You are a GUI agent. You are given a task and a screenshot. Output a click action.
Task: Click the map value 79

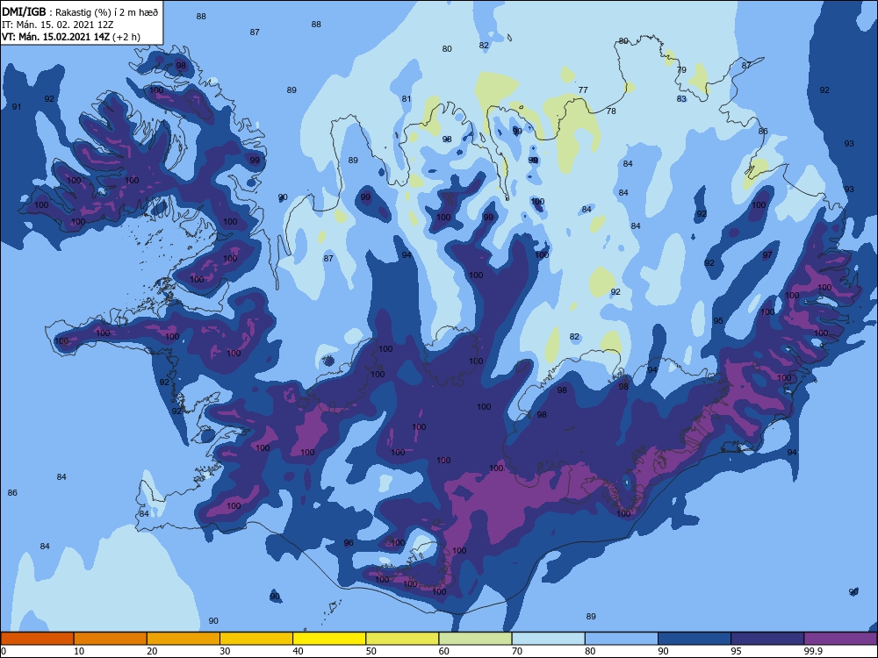point(681,70)
